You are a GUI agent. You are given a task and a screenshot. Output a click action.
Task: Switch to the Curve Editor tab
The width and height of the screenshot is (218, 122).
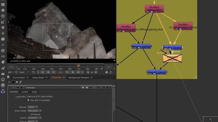pyautogui.click(x=19, y=78)
